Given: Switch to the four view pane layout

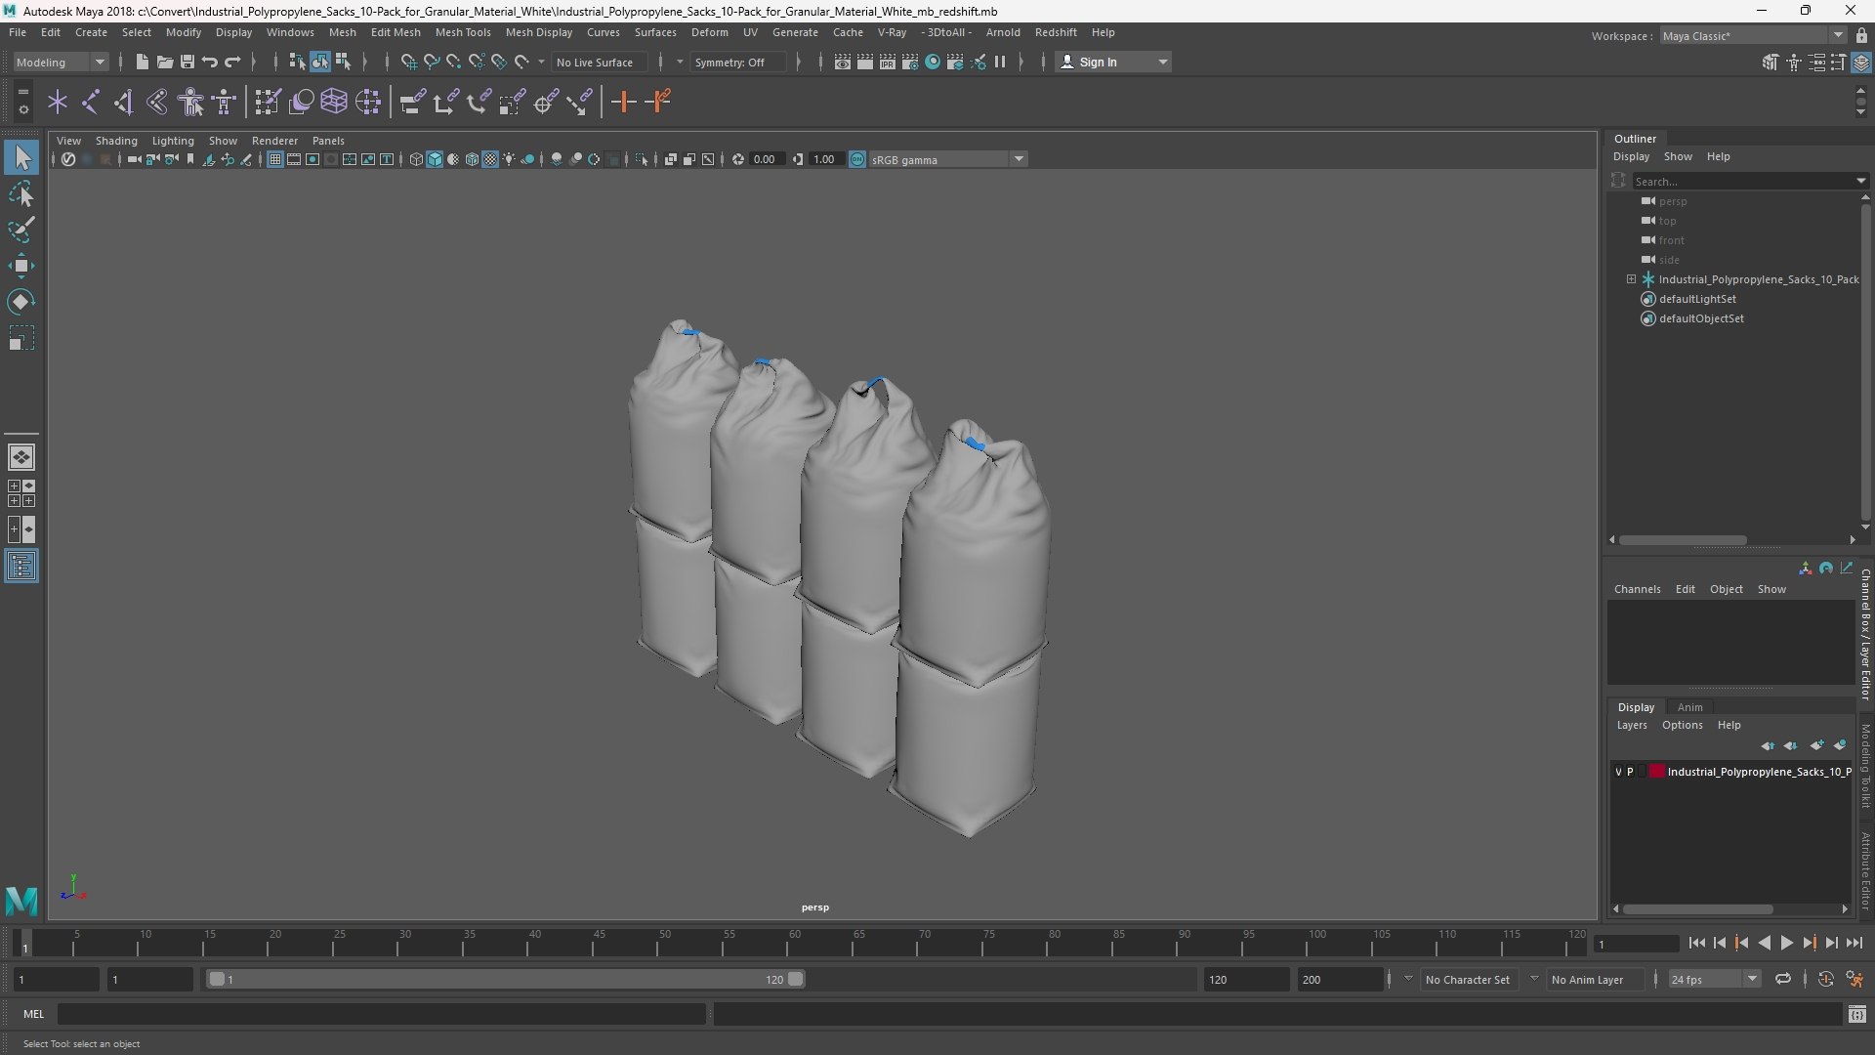Looking at the screenshot, I should click(x=21, y=493).
